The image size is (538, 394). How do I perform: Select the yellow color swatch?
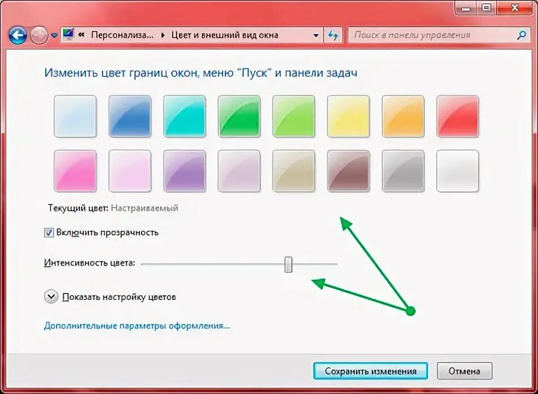348,116
